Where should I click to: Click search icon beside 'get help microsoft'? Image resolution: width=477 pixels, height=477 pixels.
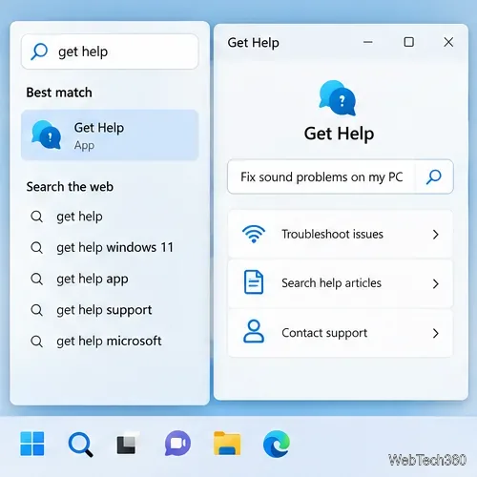pyautogui.click(x=36, y=342)
